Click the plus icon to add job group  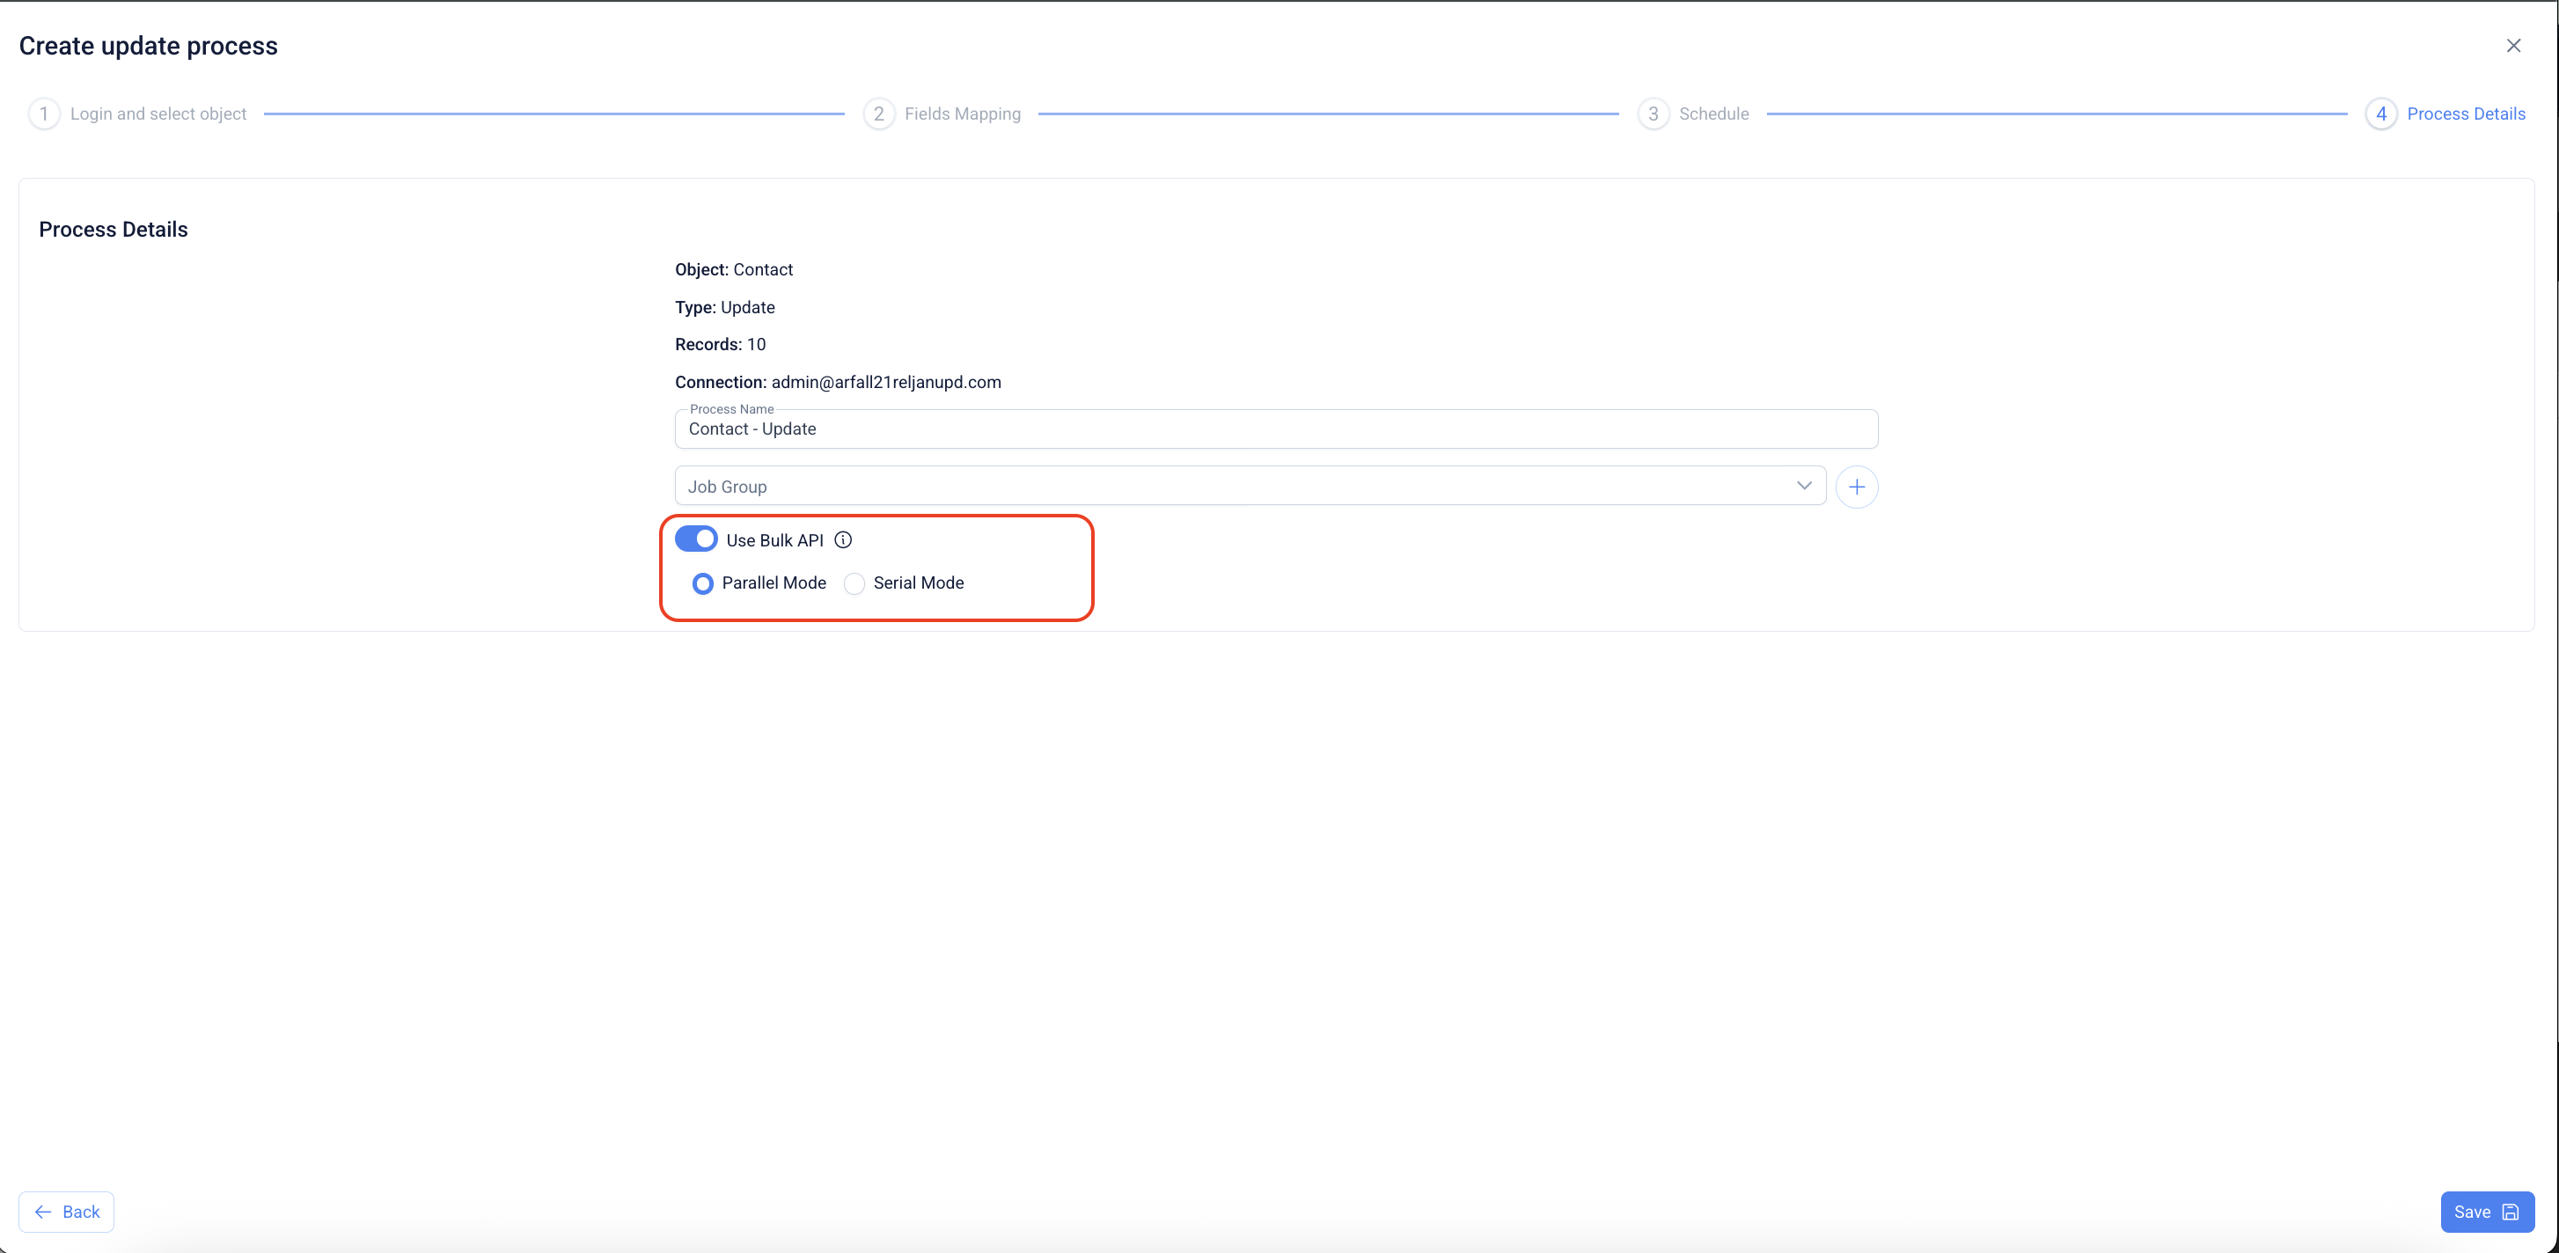pos(1856,487)
